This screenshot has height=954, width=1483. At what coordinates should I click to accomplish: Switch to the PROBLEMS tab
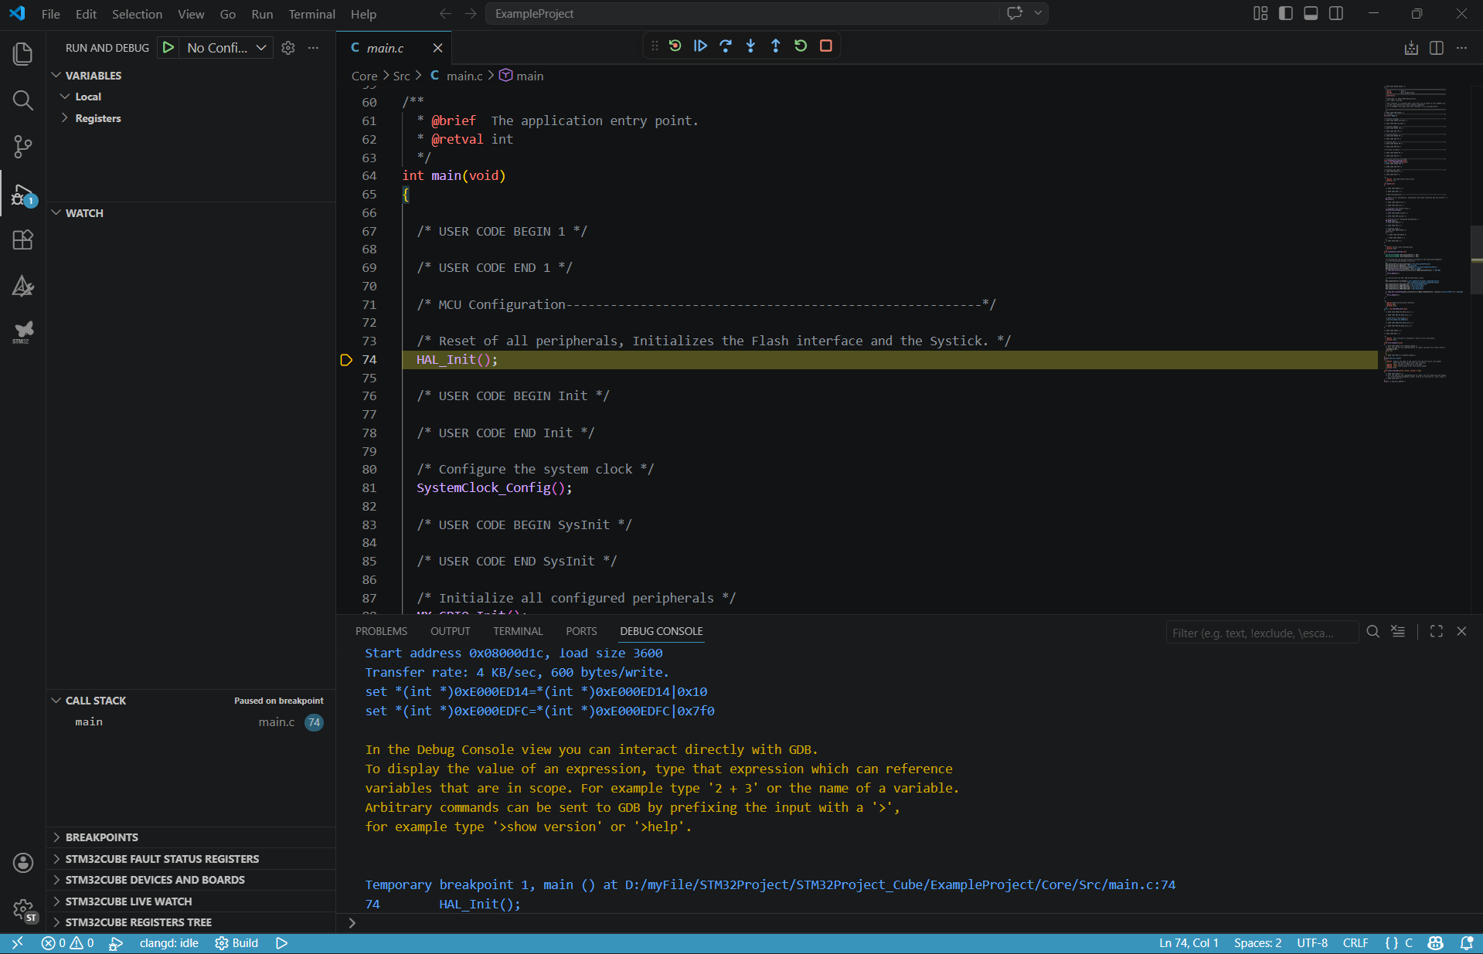coord(381,631)
